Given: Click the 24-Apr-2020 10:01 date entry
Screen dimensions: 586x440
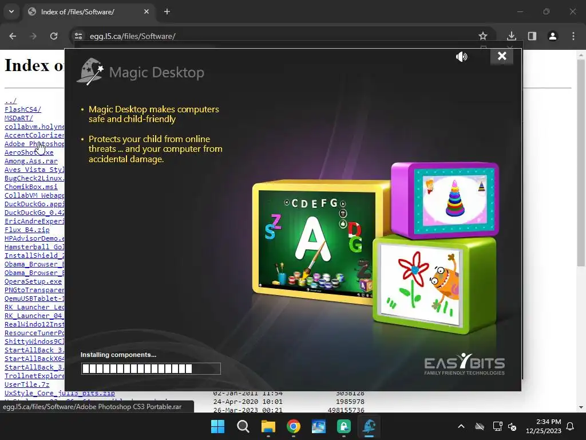Looking at the screenshot, I should click(248, 402).
